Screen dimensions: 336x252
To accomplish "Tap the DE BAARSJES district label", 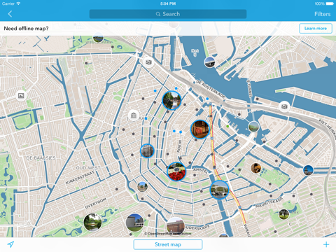I will click(41, 158).
